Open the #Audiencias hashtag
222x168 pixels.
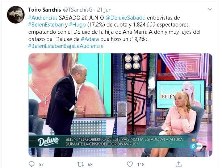[x=43, y=18]
